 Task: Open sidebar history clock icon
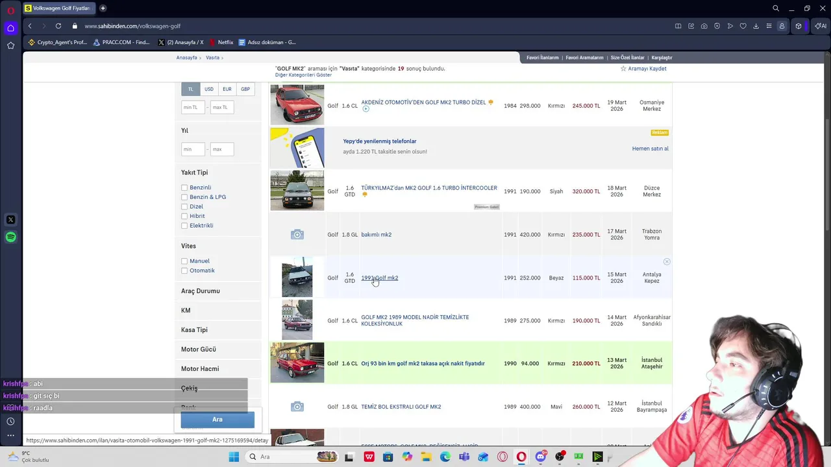pyautogui.click(x=10, y=422)
